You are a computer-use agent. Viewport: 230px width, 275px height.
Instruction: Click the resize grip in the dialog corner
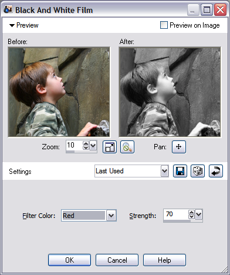[x=225, y=270]
